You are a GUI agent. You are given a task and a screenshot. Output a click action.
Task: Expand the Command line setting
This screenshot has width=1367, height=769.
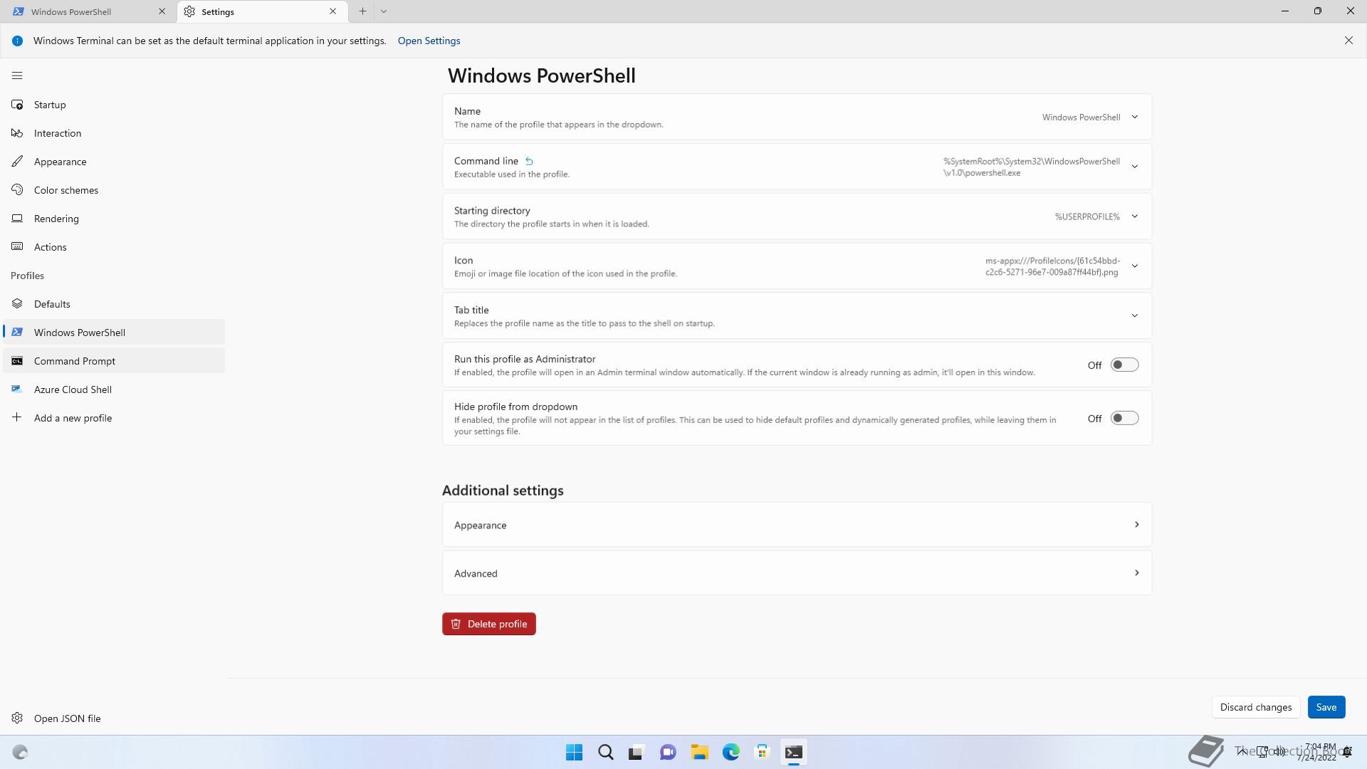point(797,167)
